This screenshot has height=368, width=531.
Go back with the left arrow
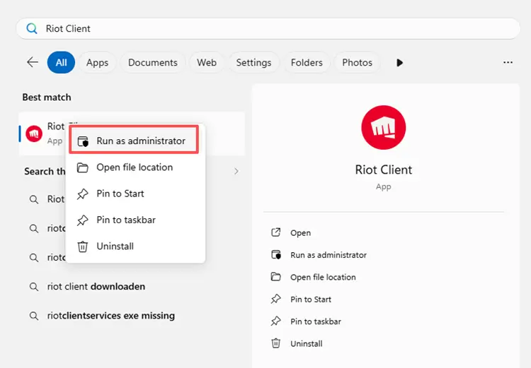(33, 63)
